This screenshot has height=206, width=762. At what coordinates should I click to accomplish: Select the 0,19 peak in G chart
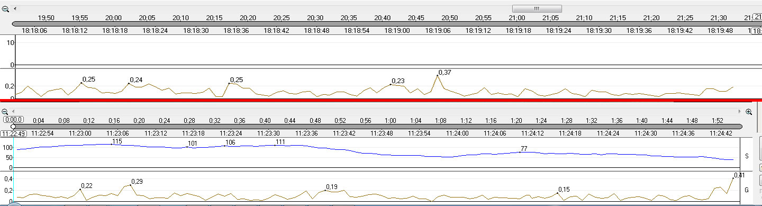pos(325,190)
